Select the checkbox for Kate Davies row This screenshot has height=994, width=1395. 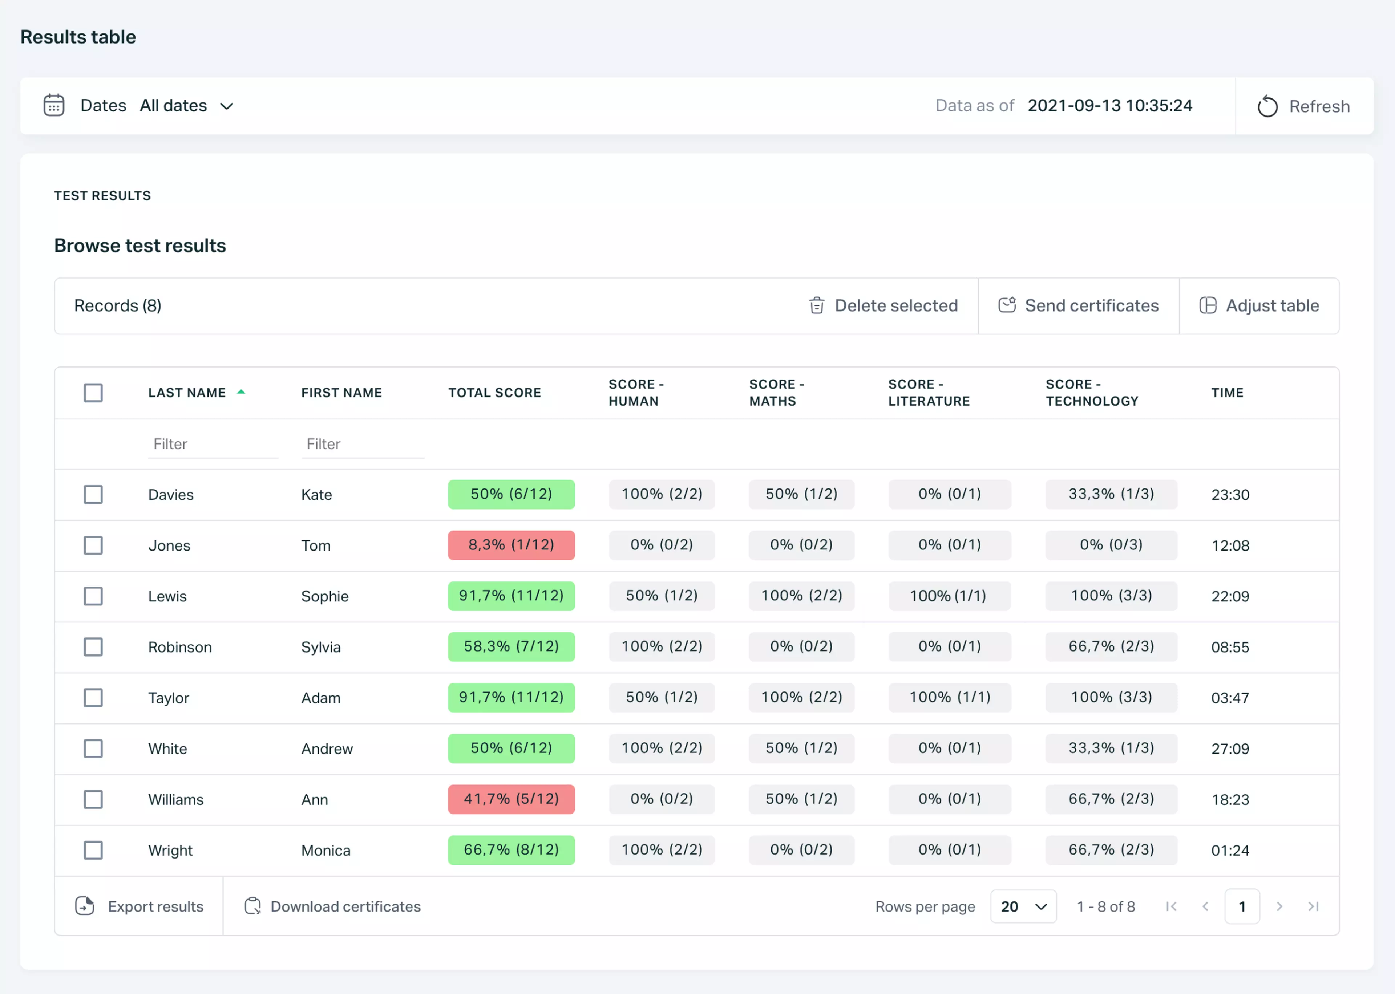click(x=93, y=495)
